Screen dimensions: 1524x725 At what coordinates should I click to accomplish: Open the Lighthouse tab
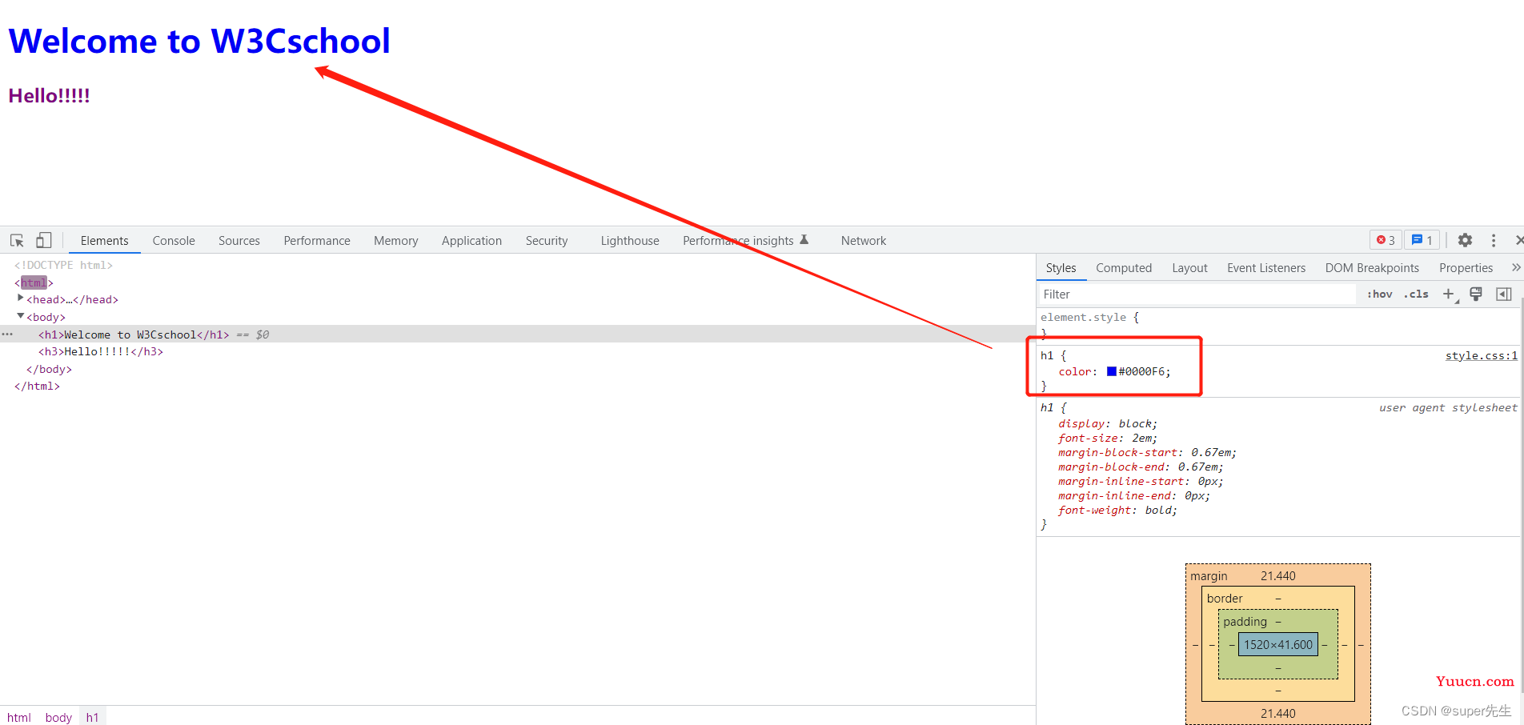tap(630, 241)
